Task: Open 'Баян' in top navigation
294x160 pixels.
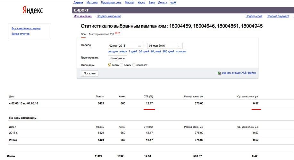Action: [x=152, y=3]
